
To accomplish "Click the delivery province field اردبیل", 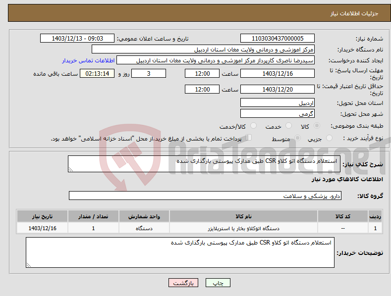I will [x=278, y=102].
